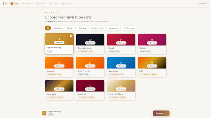211x118 pixels.
Task: Click the heart icon on Saalgirah card
Action: click(90, 86)
